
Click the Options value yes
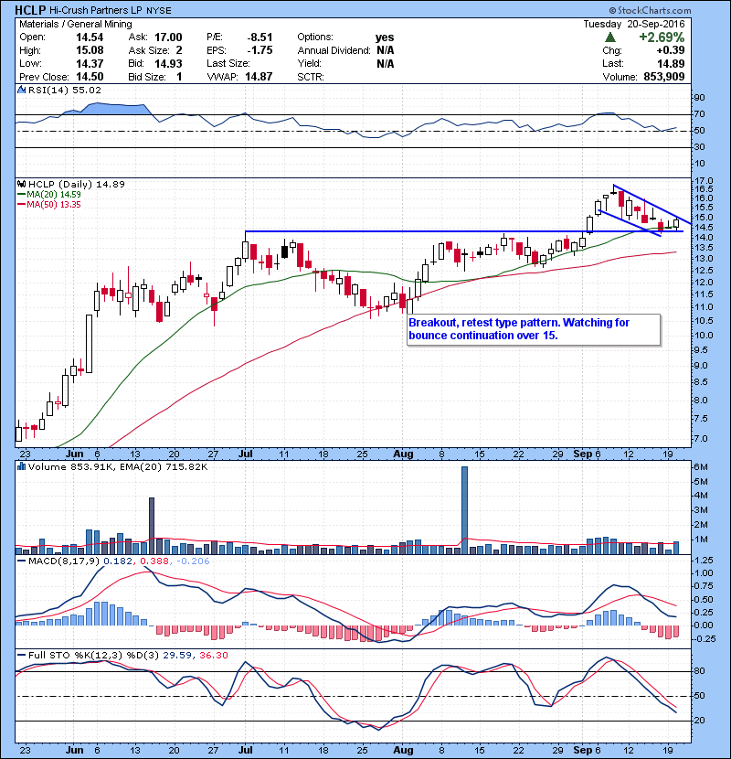click(x=385, y=37)
